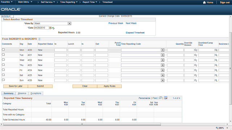Switch to the Exceptions tab
The width and height of the screenshot is (232, 130).
[x=36, y=94]
